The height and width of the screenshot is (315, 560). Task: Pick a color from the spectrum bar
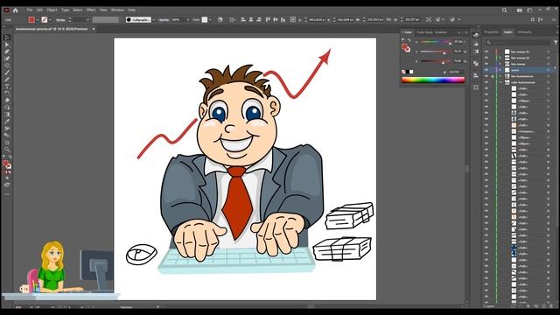coord(433,80)
